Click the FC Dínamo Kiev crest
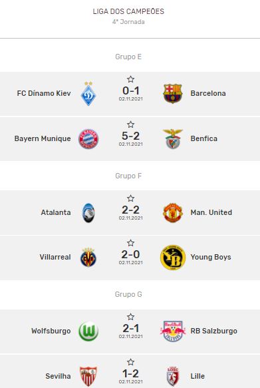The width and height of the screenshot is (260, 388). coord(88,94)
